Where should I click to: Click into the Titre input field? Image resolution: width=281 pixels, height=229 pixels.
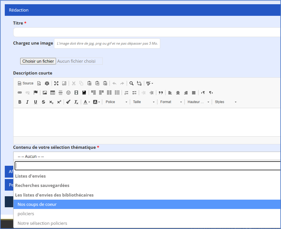coord(147,32)
